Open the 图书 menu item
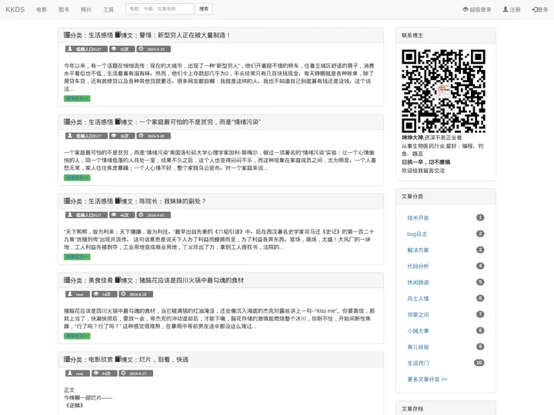 point(64,9)
